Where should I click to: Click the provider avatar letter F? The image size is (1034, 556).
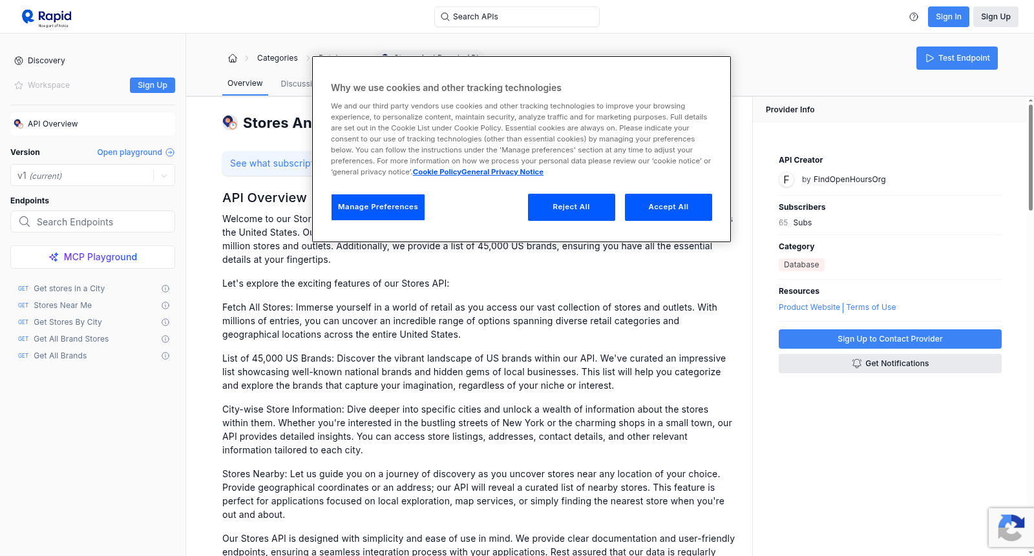pos(786,180)
